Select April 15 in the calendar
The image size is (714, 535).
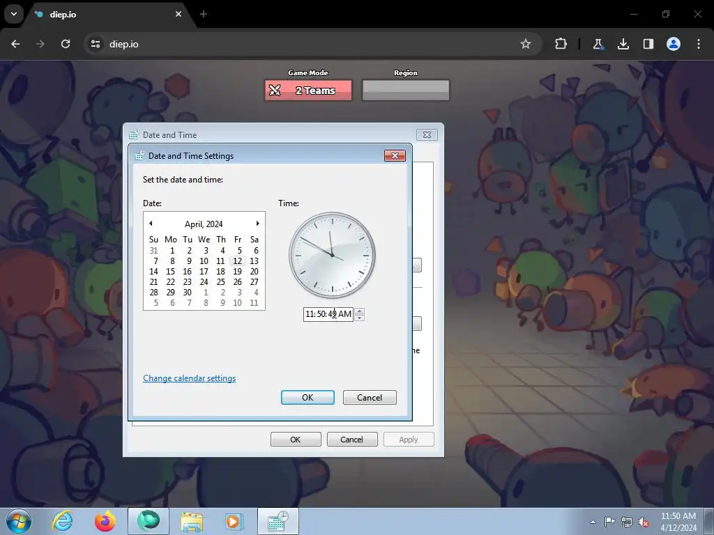(170, 271)
